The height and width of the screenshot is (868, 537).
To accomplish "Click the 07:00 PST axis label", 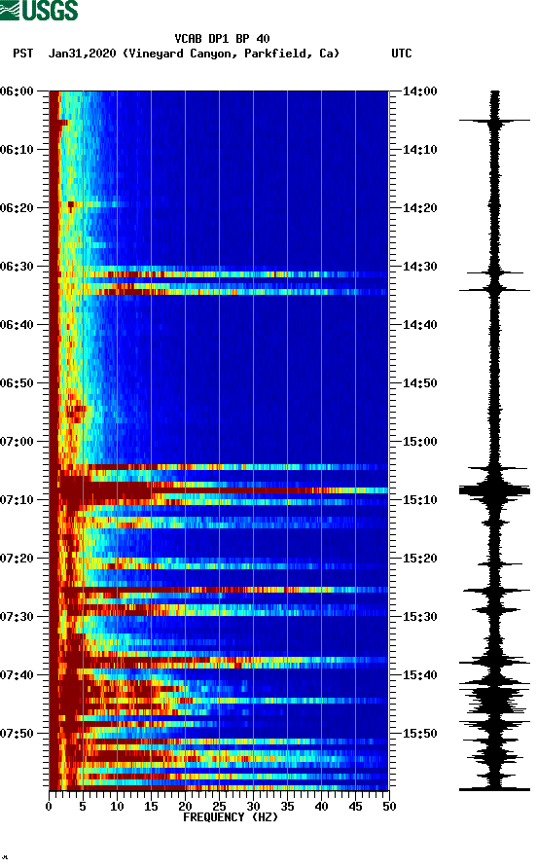I will click(x=17, y=441).
